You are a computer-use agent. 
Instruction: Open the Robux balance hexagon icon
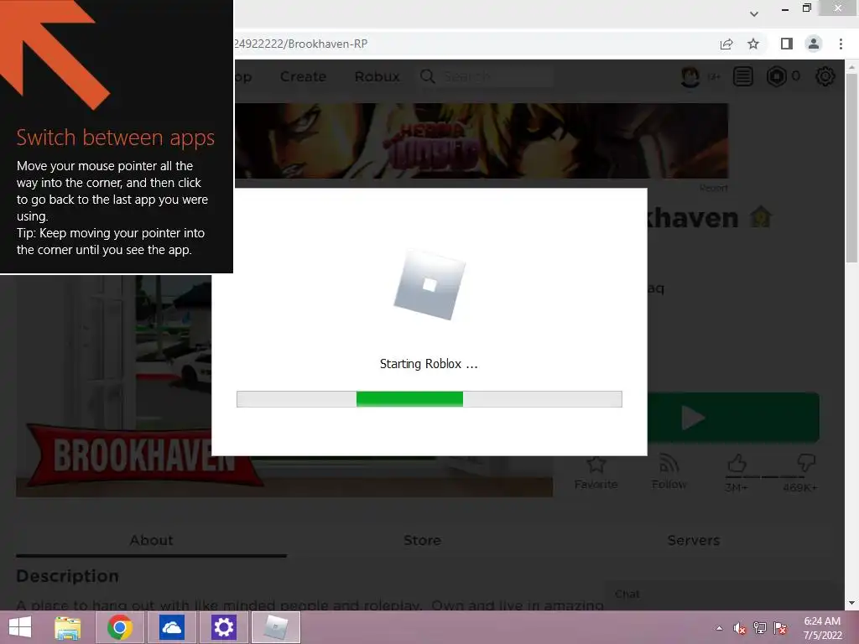pyautogui.click(x=776, y=76)
